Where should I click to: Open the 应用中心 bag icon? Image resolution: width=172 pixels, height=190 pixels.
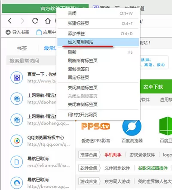tap(39, 32)
